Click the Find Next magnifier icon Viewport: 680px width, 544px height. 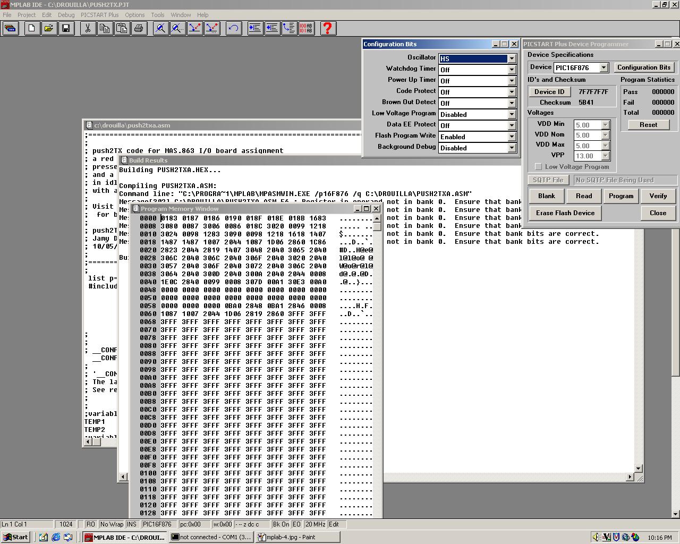pyautogui.click(x=178, y=28)
